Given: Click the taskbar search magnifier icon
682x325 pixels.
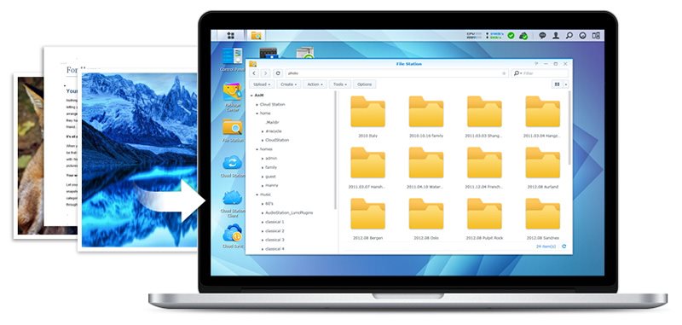Looking at the screenshot, I should (x=569, y=36).
